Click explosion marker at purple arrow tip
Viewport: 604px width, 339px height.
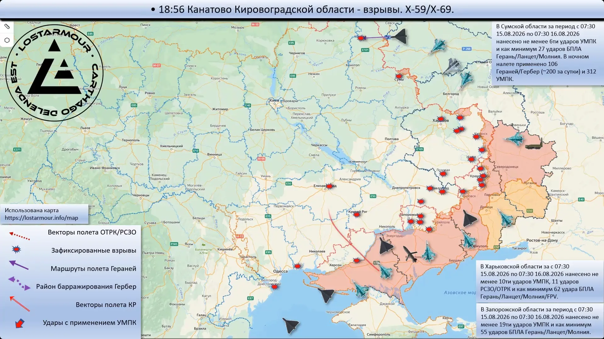point(361,38)
